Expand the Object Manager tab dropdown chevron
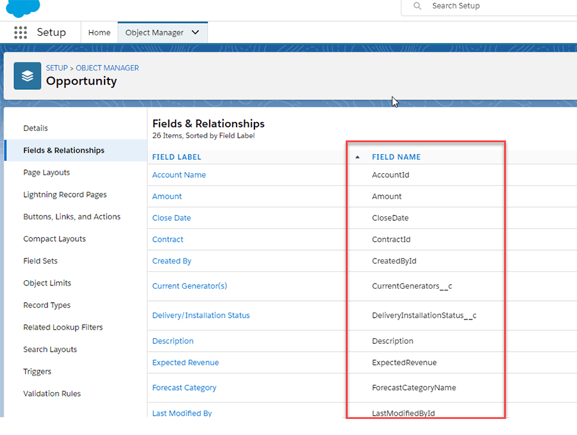The height and width of the screenshot is (435, 577). (x=196, y=33)
